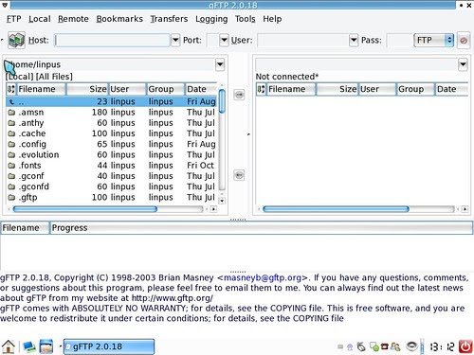Click the home icon in the taskbar
The height and width of the screenshot is (355, 474).
9,346
